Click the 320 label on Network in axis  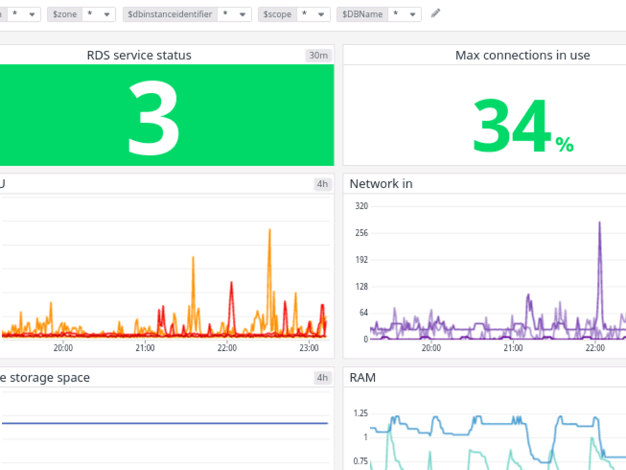tap(361, 206)
